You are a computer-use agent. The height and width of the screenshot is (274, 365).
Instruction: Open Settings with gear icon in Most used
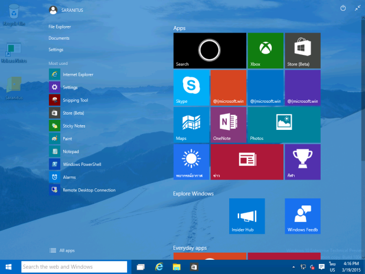63,87
